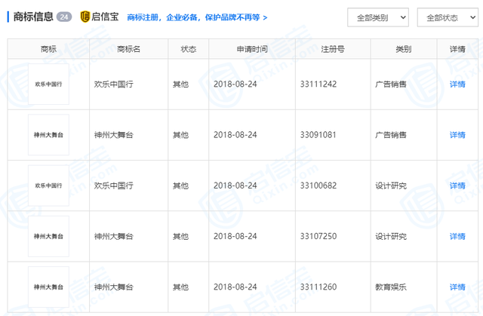The height and width of the screenshot is (316, 483).
Task: Open 详情 for registration 33100682
Action: [x=457, y=186]
